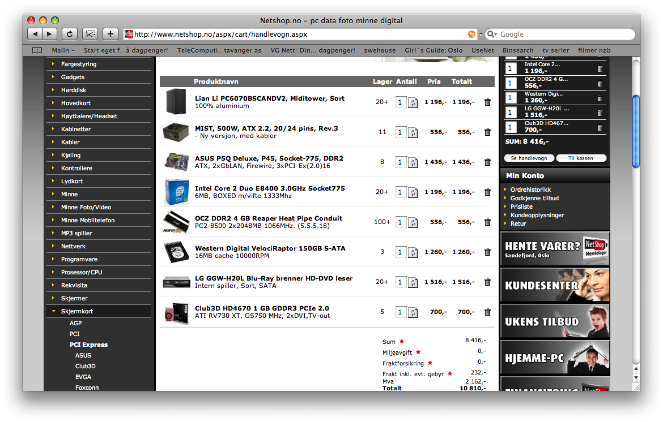Delete Club3D HD4670 row with trash icon

(x=487, y=312)
